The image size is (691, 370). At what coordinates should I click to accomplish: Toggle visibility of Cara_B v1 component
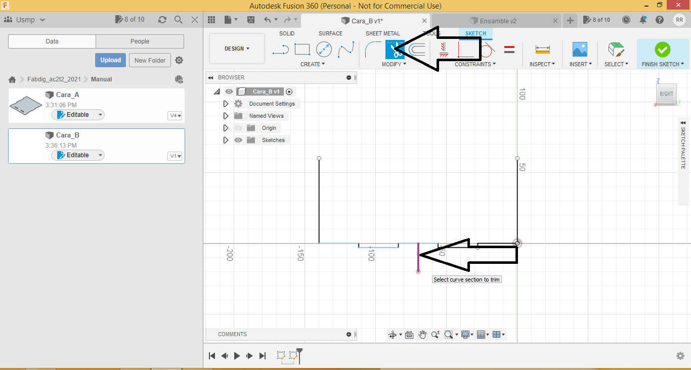click(x=229, y=91)
